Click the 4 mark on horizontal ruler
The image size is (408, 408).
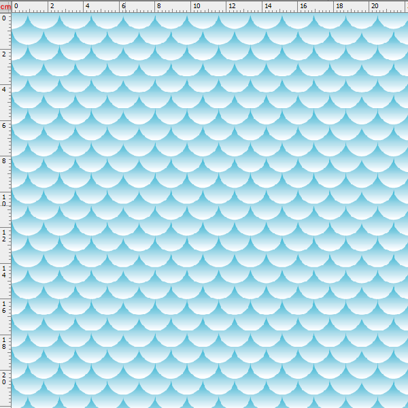(88, 6)
